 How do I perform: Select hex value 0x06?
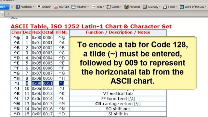(x=36, y=68)
